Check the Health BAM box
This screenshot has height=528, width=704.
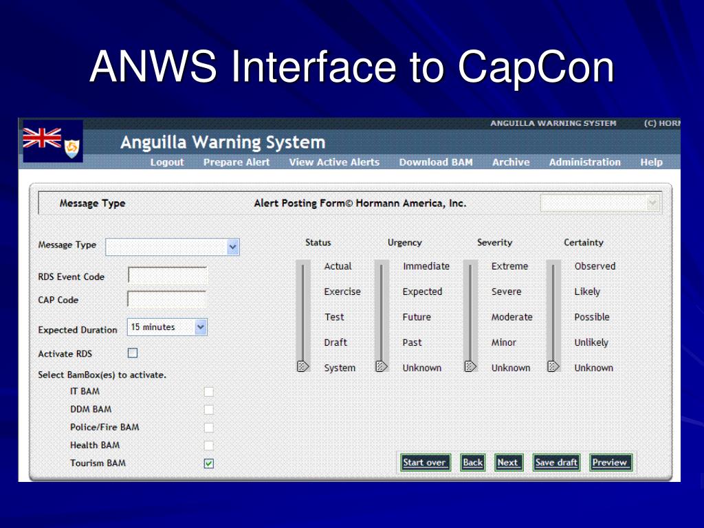click(209, 445)
